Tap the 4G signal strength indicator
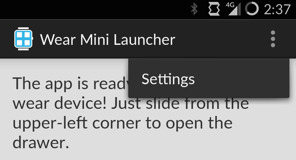Viewport: 296px width, 160px height. pos(233,9)
